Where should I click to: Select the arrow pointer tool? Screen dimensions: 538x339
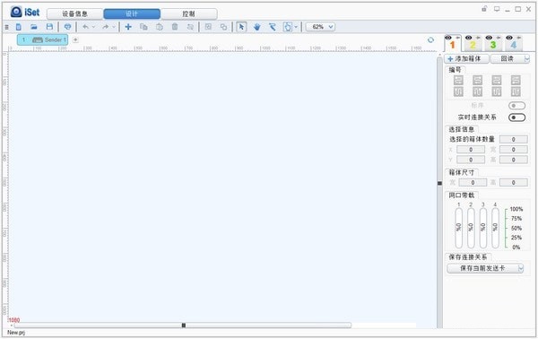[x=241, y=27]
